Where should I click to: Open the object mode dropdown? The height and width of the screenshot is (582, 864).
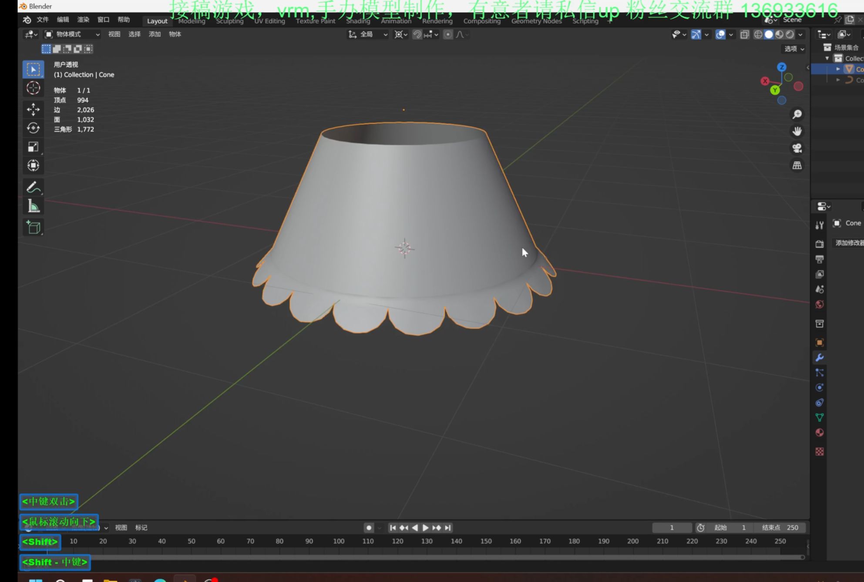[72, 34]
